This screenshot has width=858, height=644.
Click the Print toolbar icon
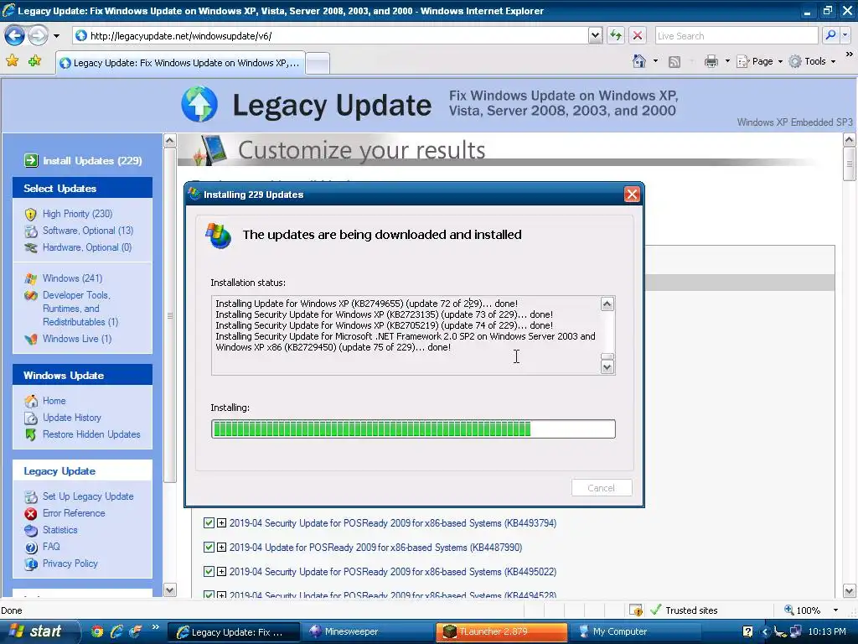(711, 61)
